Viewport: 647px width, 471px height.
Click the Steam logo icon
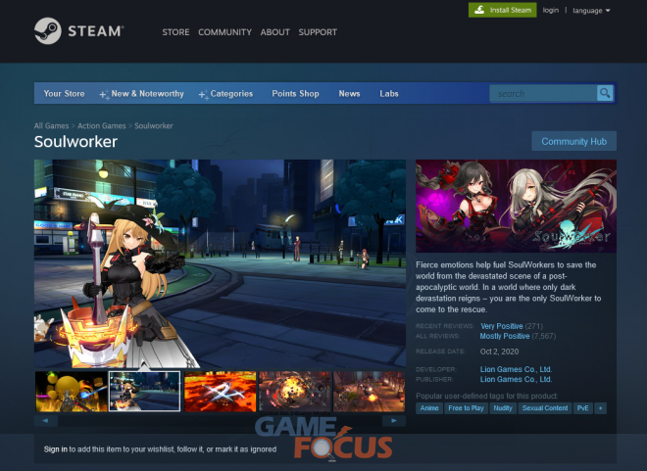pos(48,31)
